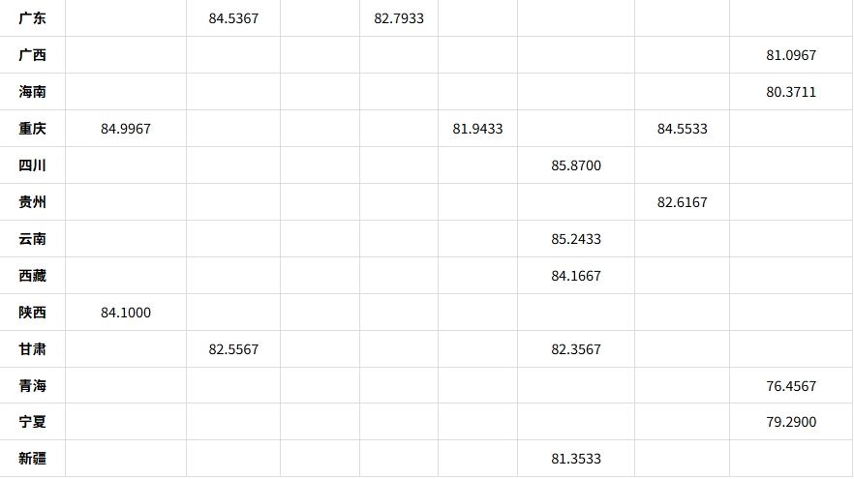Click the 重庆 value 84.9967
The width and height of the screenshot is (854, 479).
125,129
